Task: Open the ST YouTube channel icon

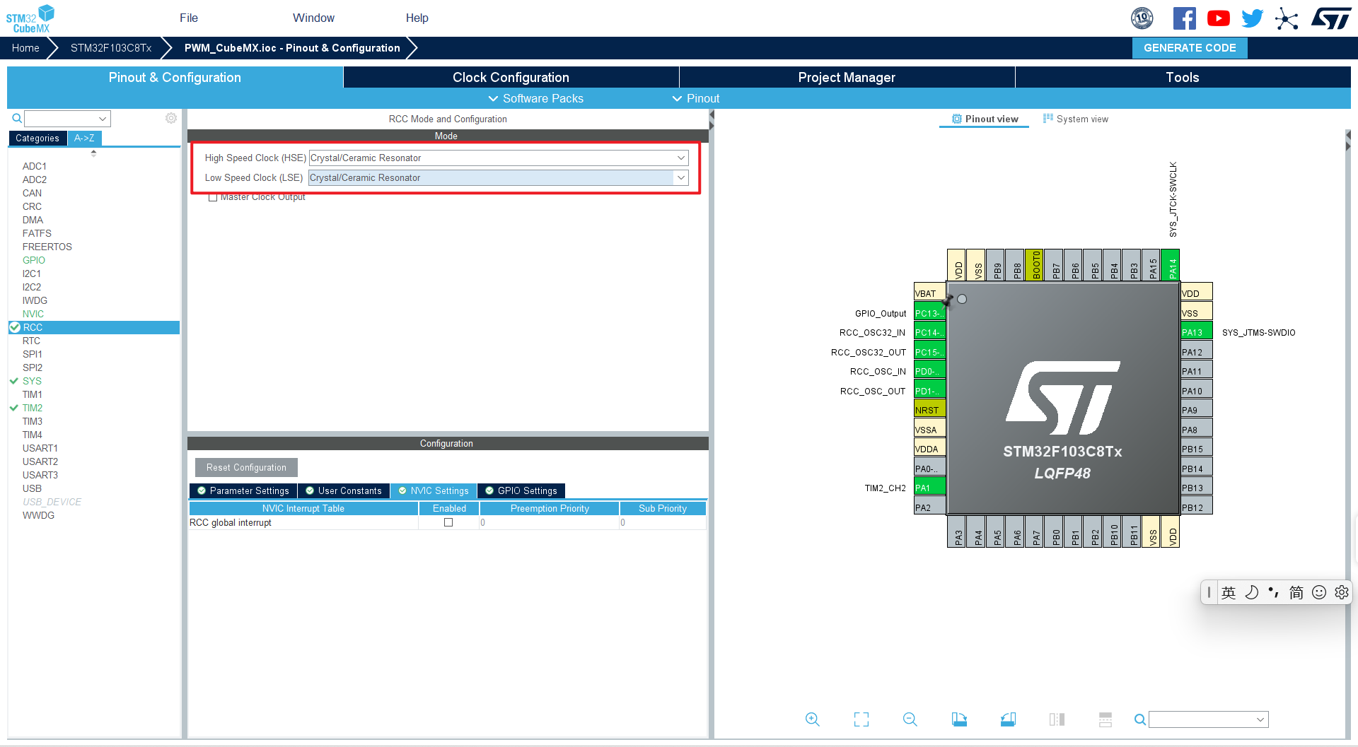Action: [1218, 18]
